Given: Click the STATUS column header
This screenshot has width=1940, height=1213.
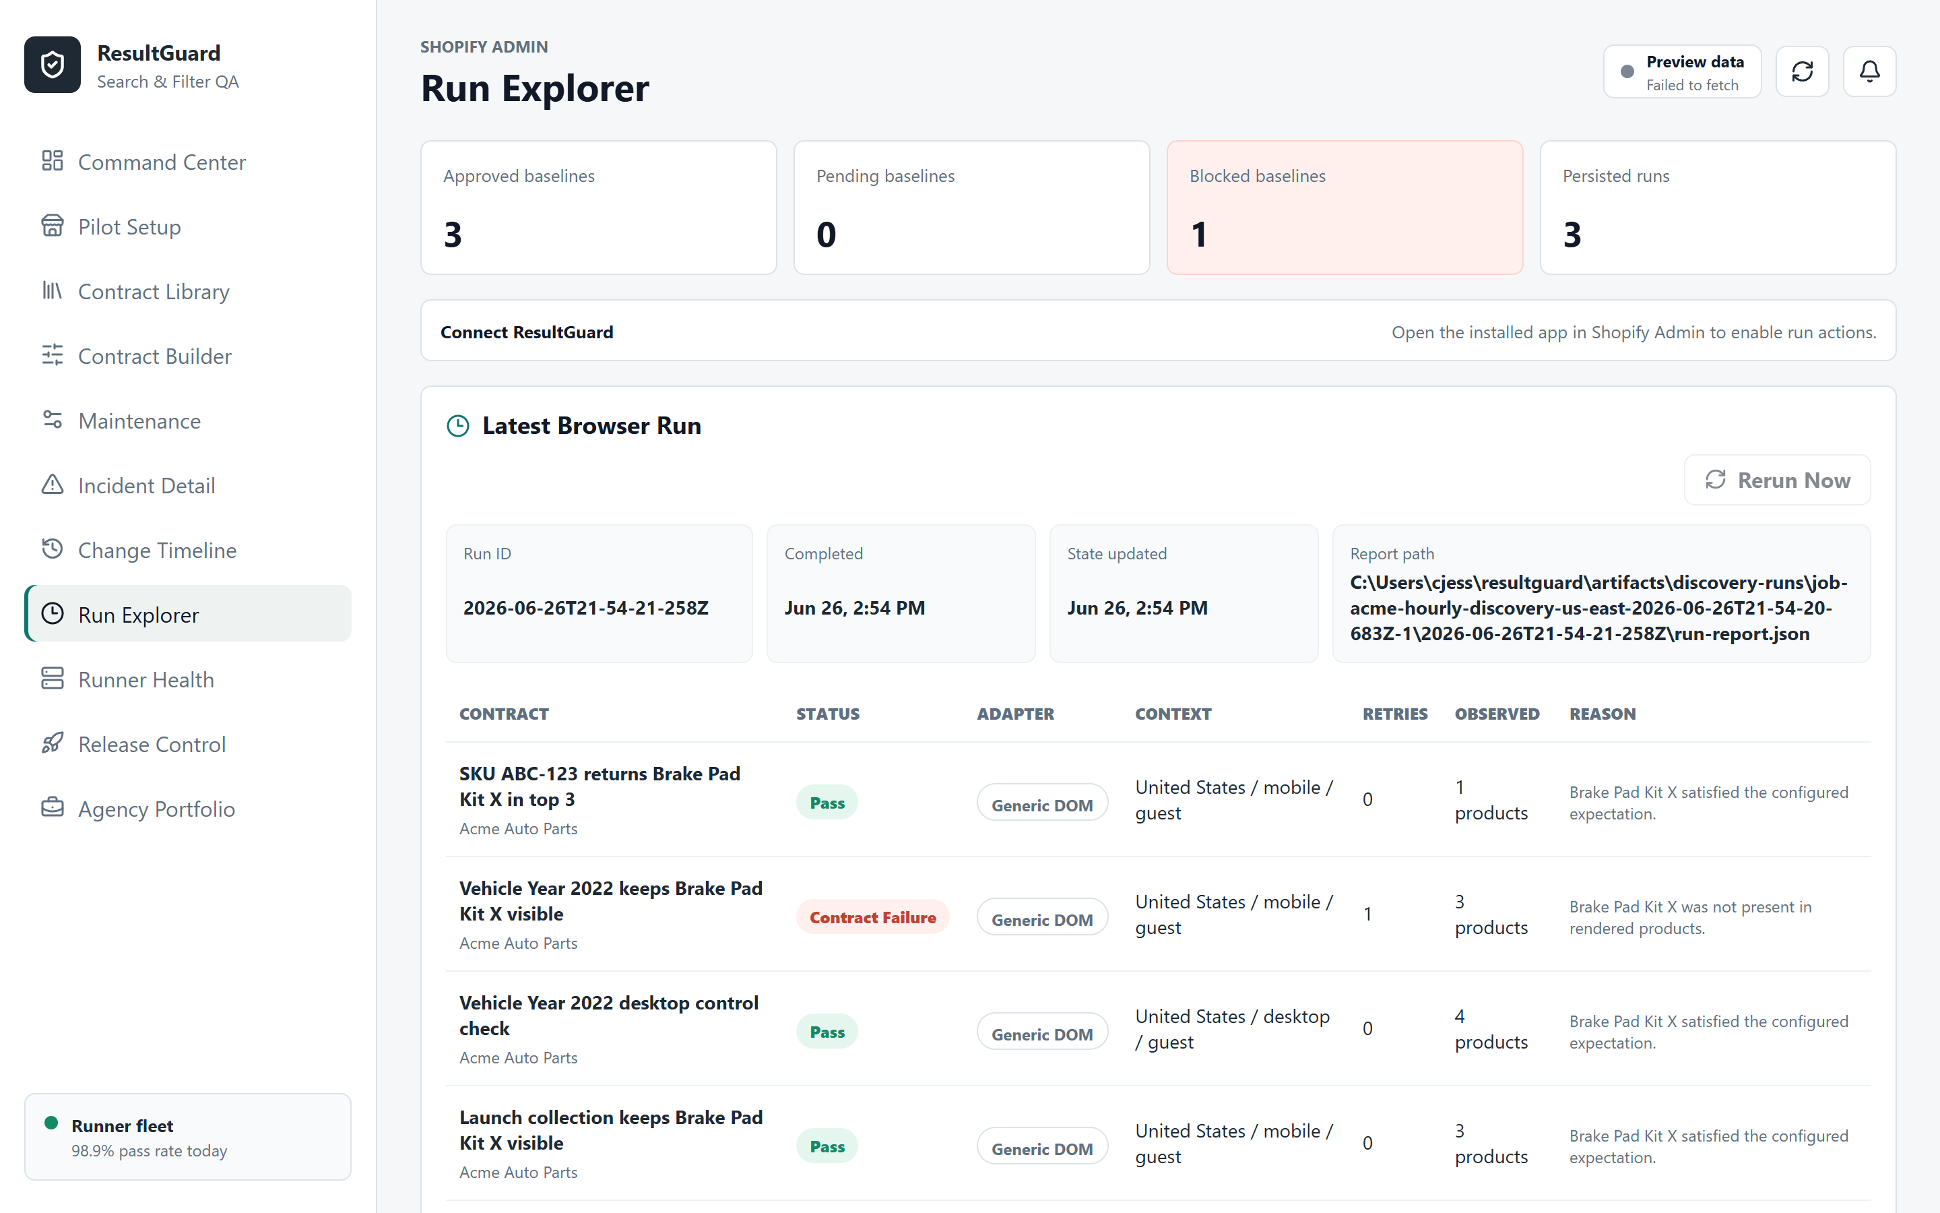Looking at the screenshot, I should tap(827, 713).
